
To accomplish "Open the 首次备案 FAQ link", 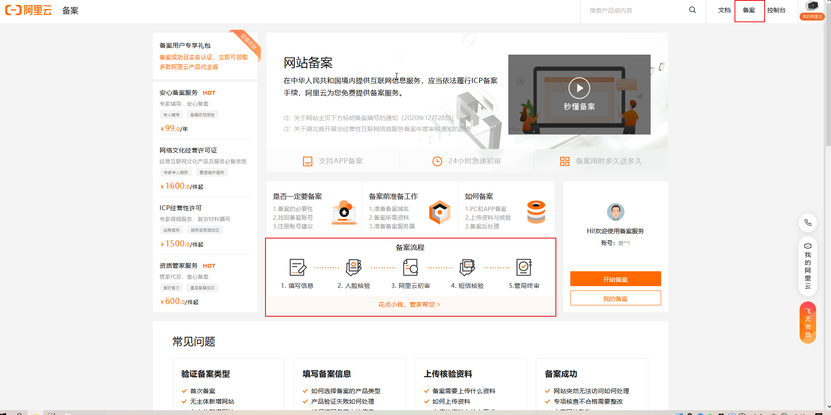I will click(203, 391).
